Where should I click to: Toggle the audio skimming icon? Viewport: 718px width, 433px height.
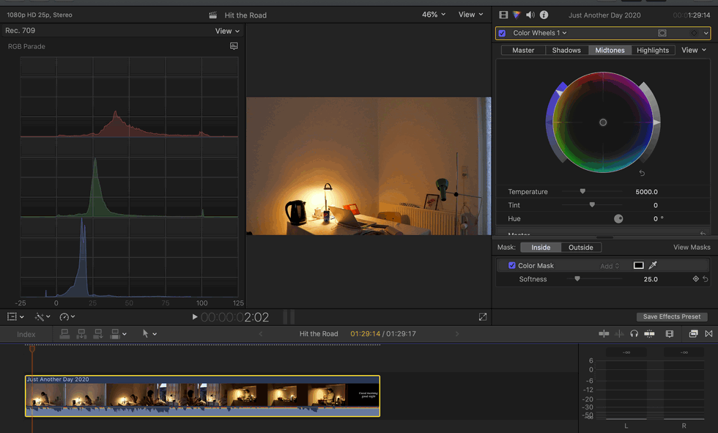coord(618,333)
